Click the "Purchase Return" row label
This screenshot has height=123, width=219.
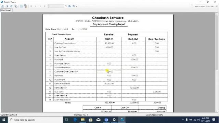pos(62,64)
